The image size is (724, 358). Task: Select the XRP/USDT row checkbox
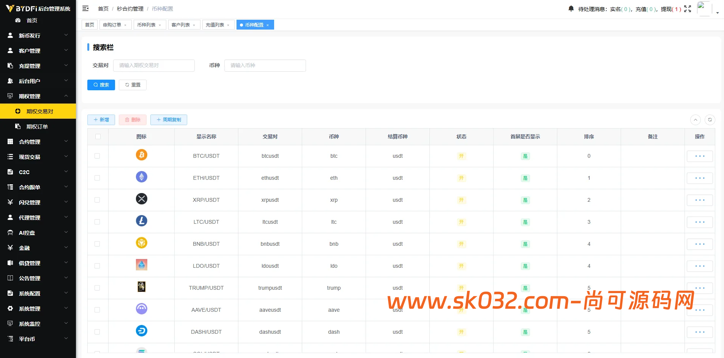click(97, 200)
